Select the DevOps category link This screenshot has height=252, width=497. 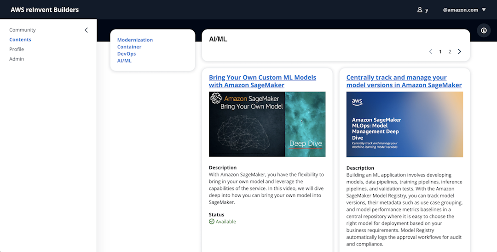pyautogui.click(x=127, y=54)
